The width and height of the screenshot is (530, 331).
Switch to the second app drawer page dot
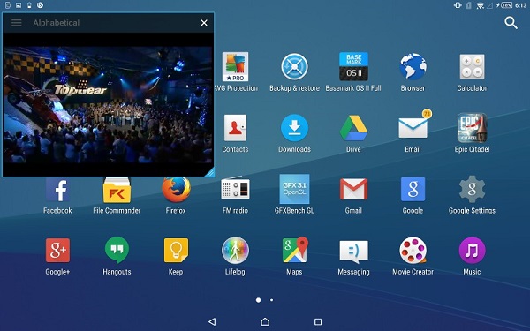pos(271,300)
